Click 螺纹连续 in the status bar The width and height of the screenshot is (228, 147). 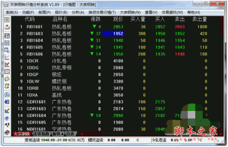(x=95, y=140)
